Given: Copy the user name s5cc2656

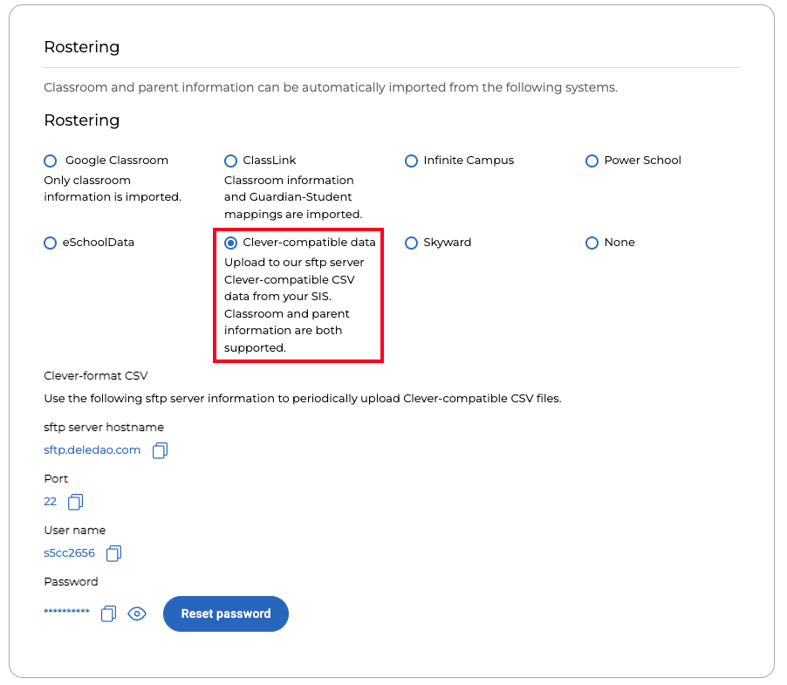Looking at the screenshot, I should pyautogui.click(x=114, y=553).
